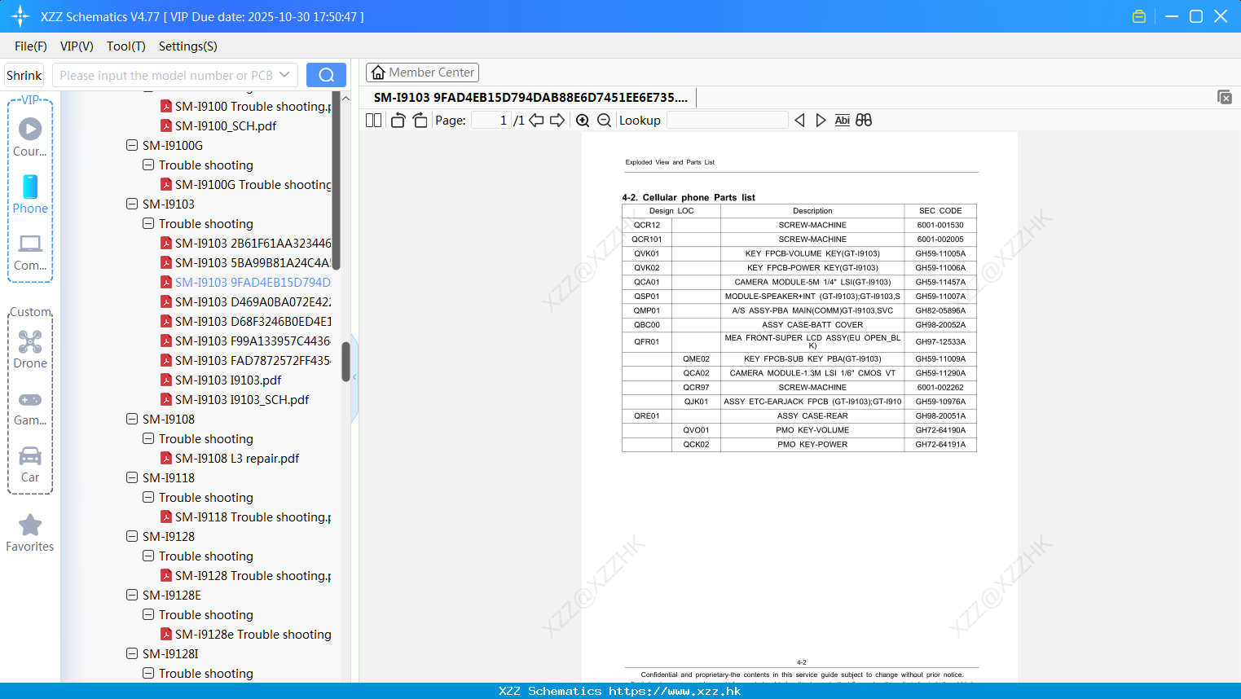This screenshot has width=1241, height=699.
Task: Open the Member Center button
Action: (422, 73)
